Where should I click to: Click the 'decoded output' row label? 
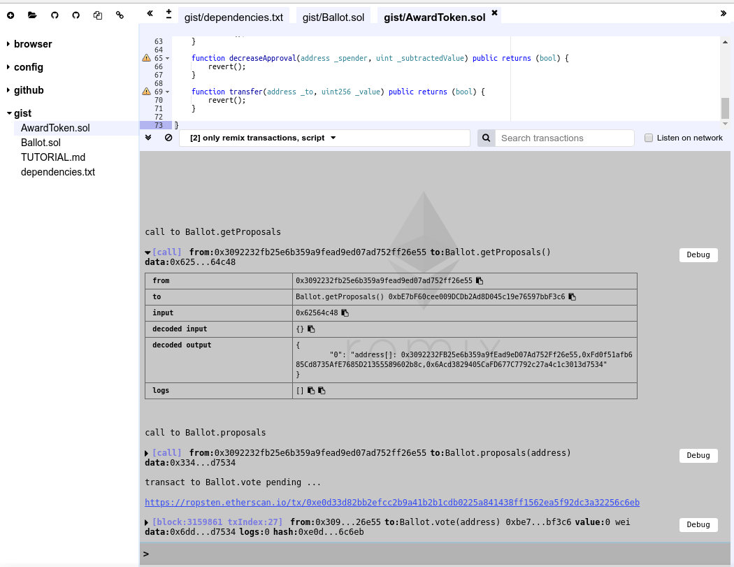(x=182, y=345)
